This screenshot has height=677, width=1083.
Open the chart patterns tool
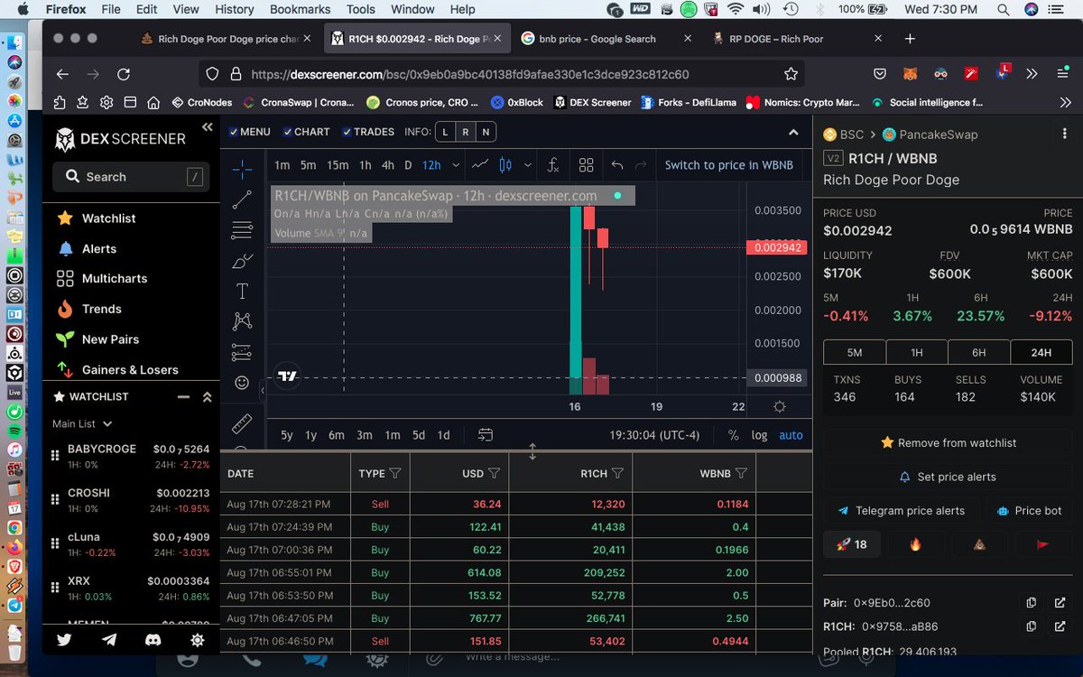[x=242, y=321]
